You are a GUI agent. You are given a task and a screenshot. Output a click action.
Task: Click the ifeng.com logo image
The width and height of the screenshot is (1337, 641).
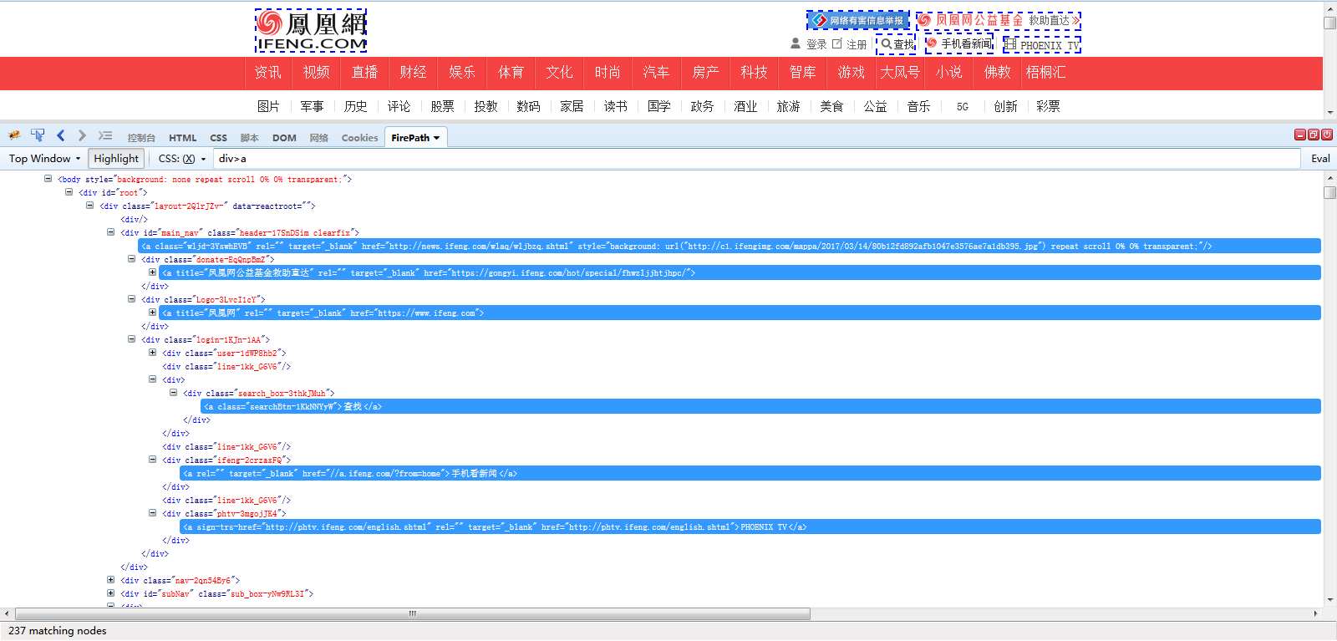311,31
